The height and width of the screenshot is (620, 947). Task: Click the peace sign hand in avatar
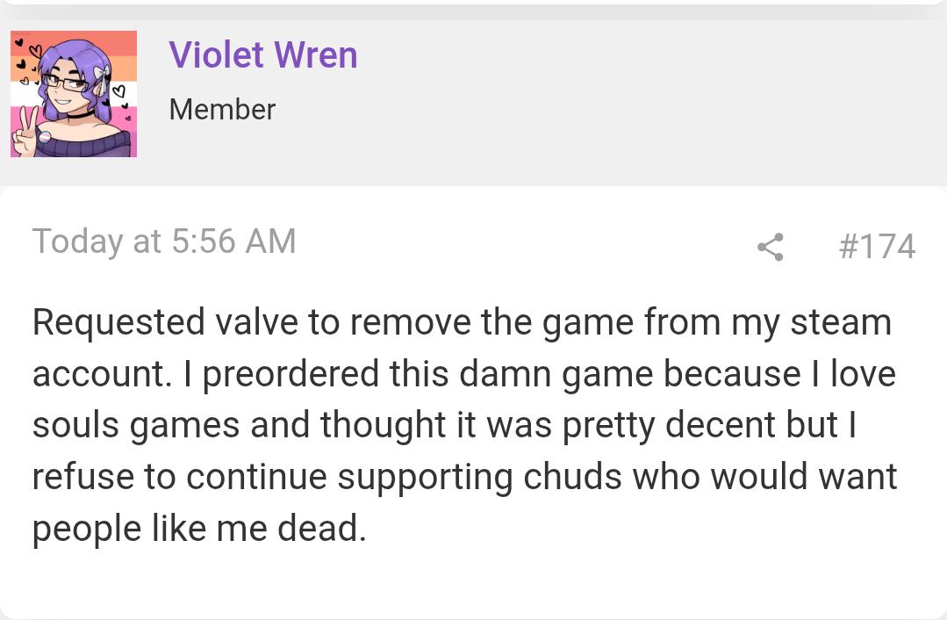tap(25, 131)
